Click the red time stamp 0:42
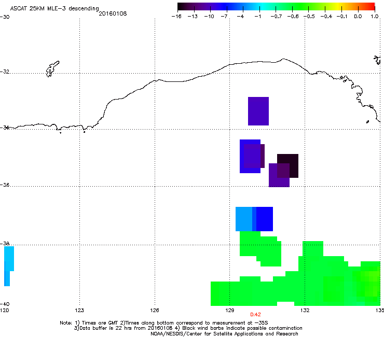This screenshot has width=384, height=337. 255,315
